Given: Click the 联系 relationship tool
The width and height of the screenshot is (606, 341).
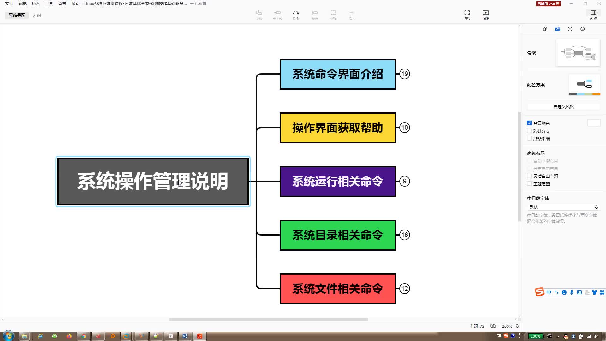Looking at the screenshot, I should (296, 15).
